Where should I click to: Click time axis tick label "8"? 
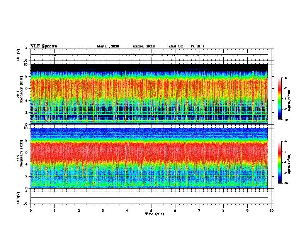point(223,211)
